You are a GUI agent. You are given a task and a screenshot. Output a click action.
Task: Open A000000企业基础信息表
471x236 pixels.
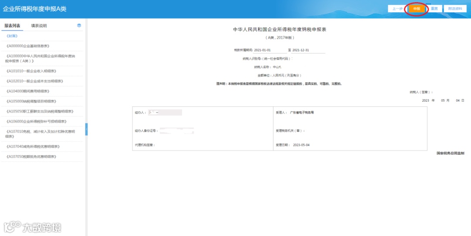pos(27,46)
